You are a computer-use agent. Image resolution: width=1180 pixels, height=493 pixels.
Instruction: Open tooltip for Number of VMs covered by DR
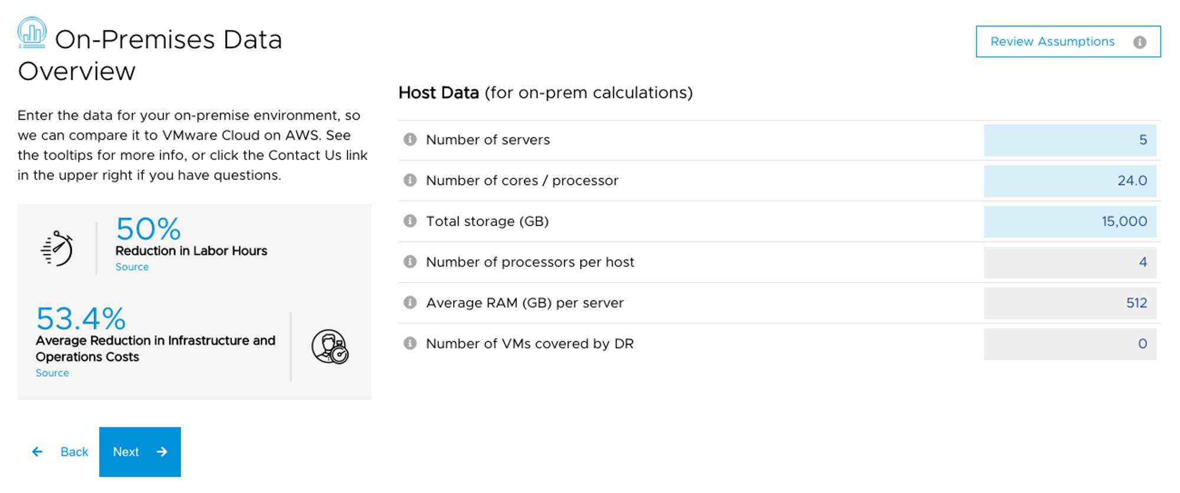pyautogui.click(x=409, y=343)
